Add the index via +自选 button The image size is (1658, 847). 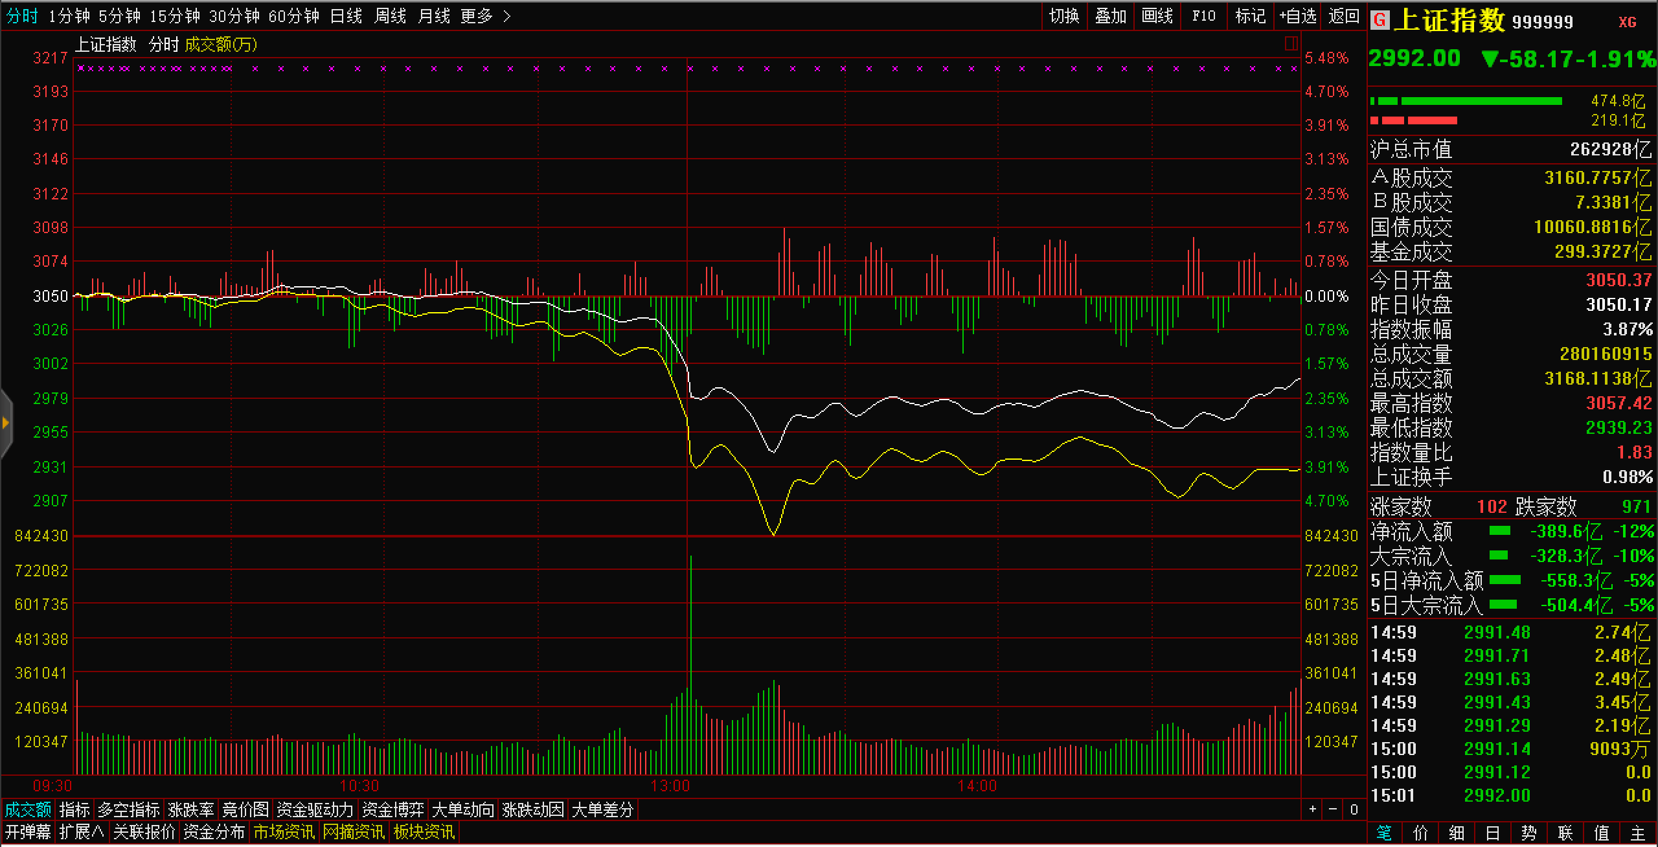tap(1298, 16)
